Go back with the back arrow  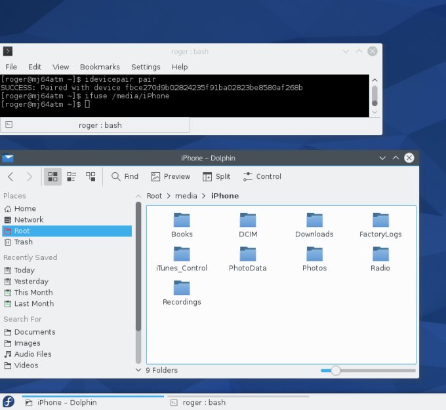pyautogui.click(x=10, y=177)
